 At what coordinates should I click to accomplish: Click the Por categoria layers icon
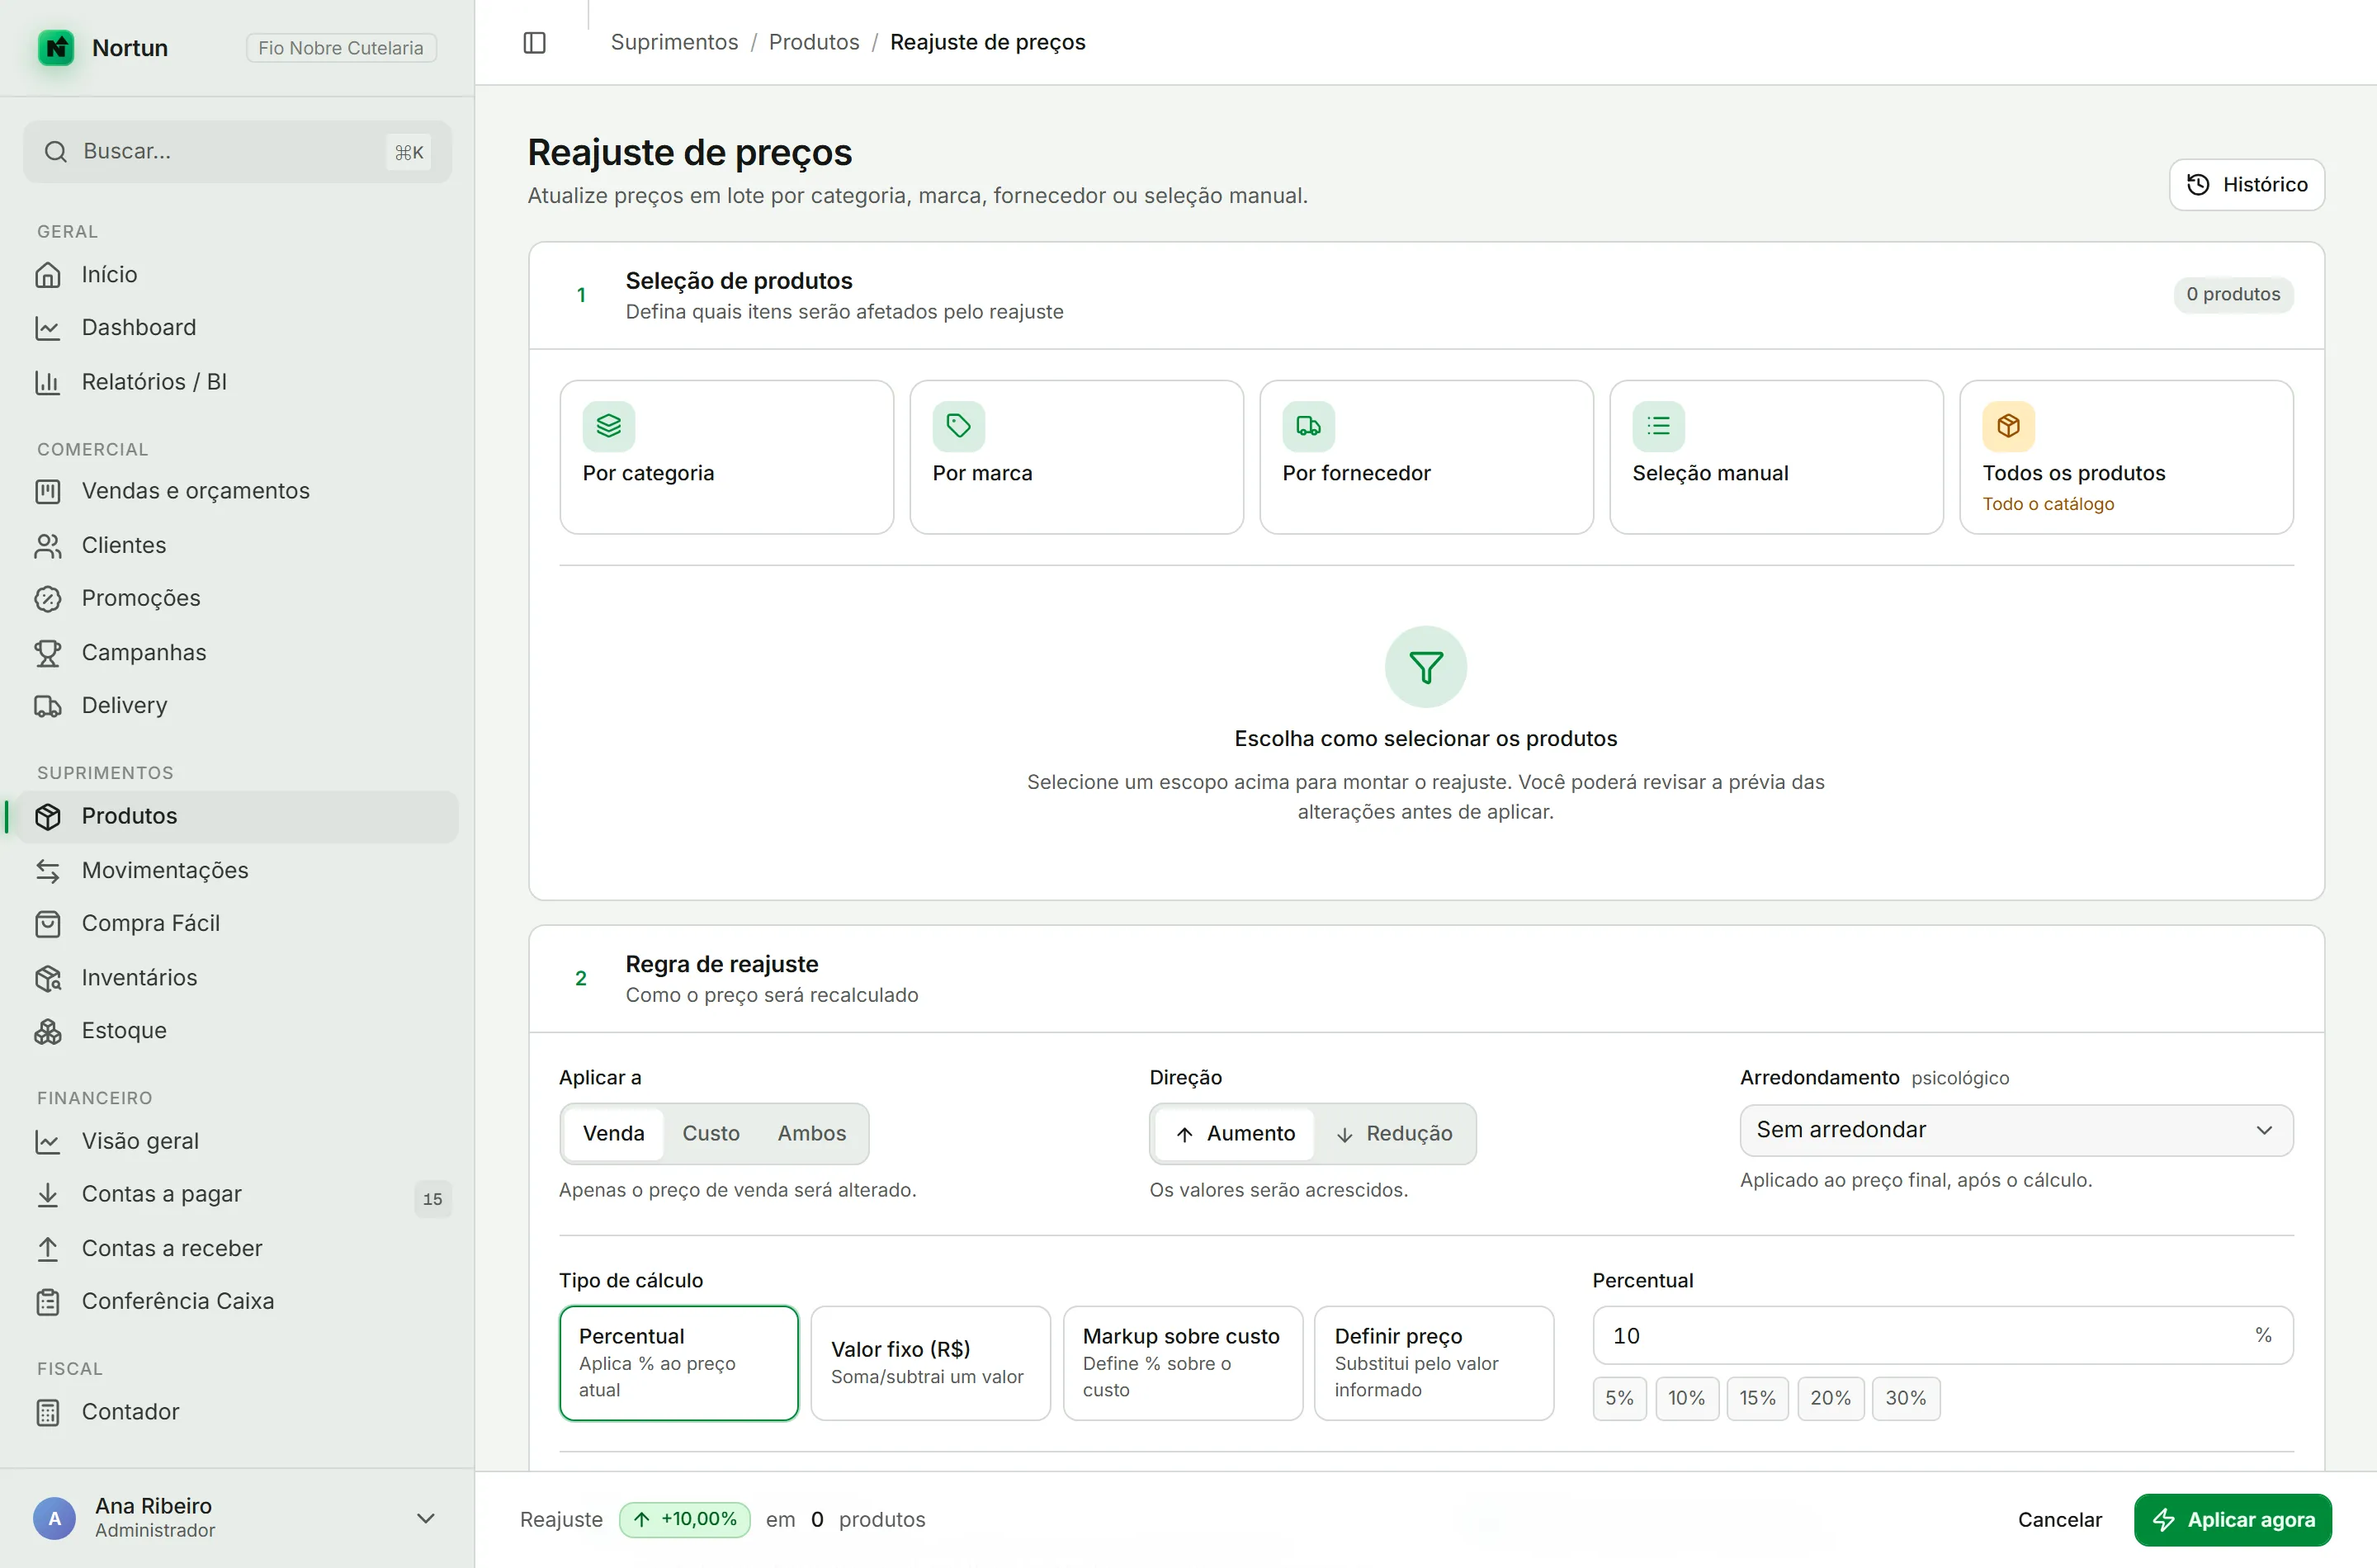(609, 426)
